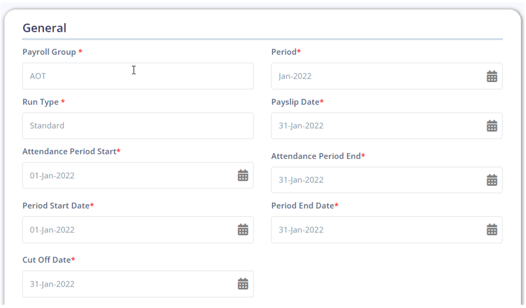The image size is (526, 308).
Task: Click the General section heading
Action: pos(45,28)
